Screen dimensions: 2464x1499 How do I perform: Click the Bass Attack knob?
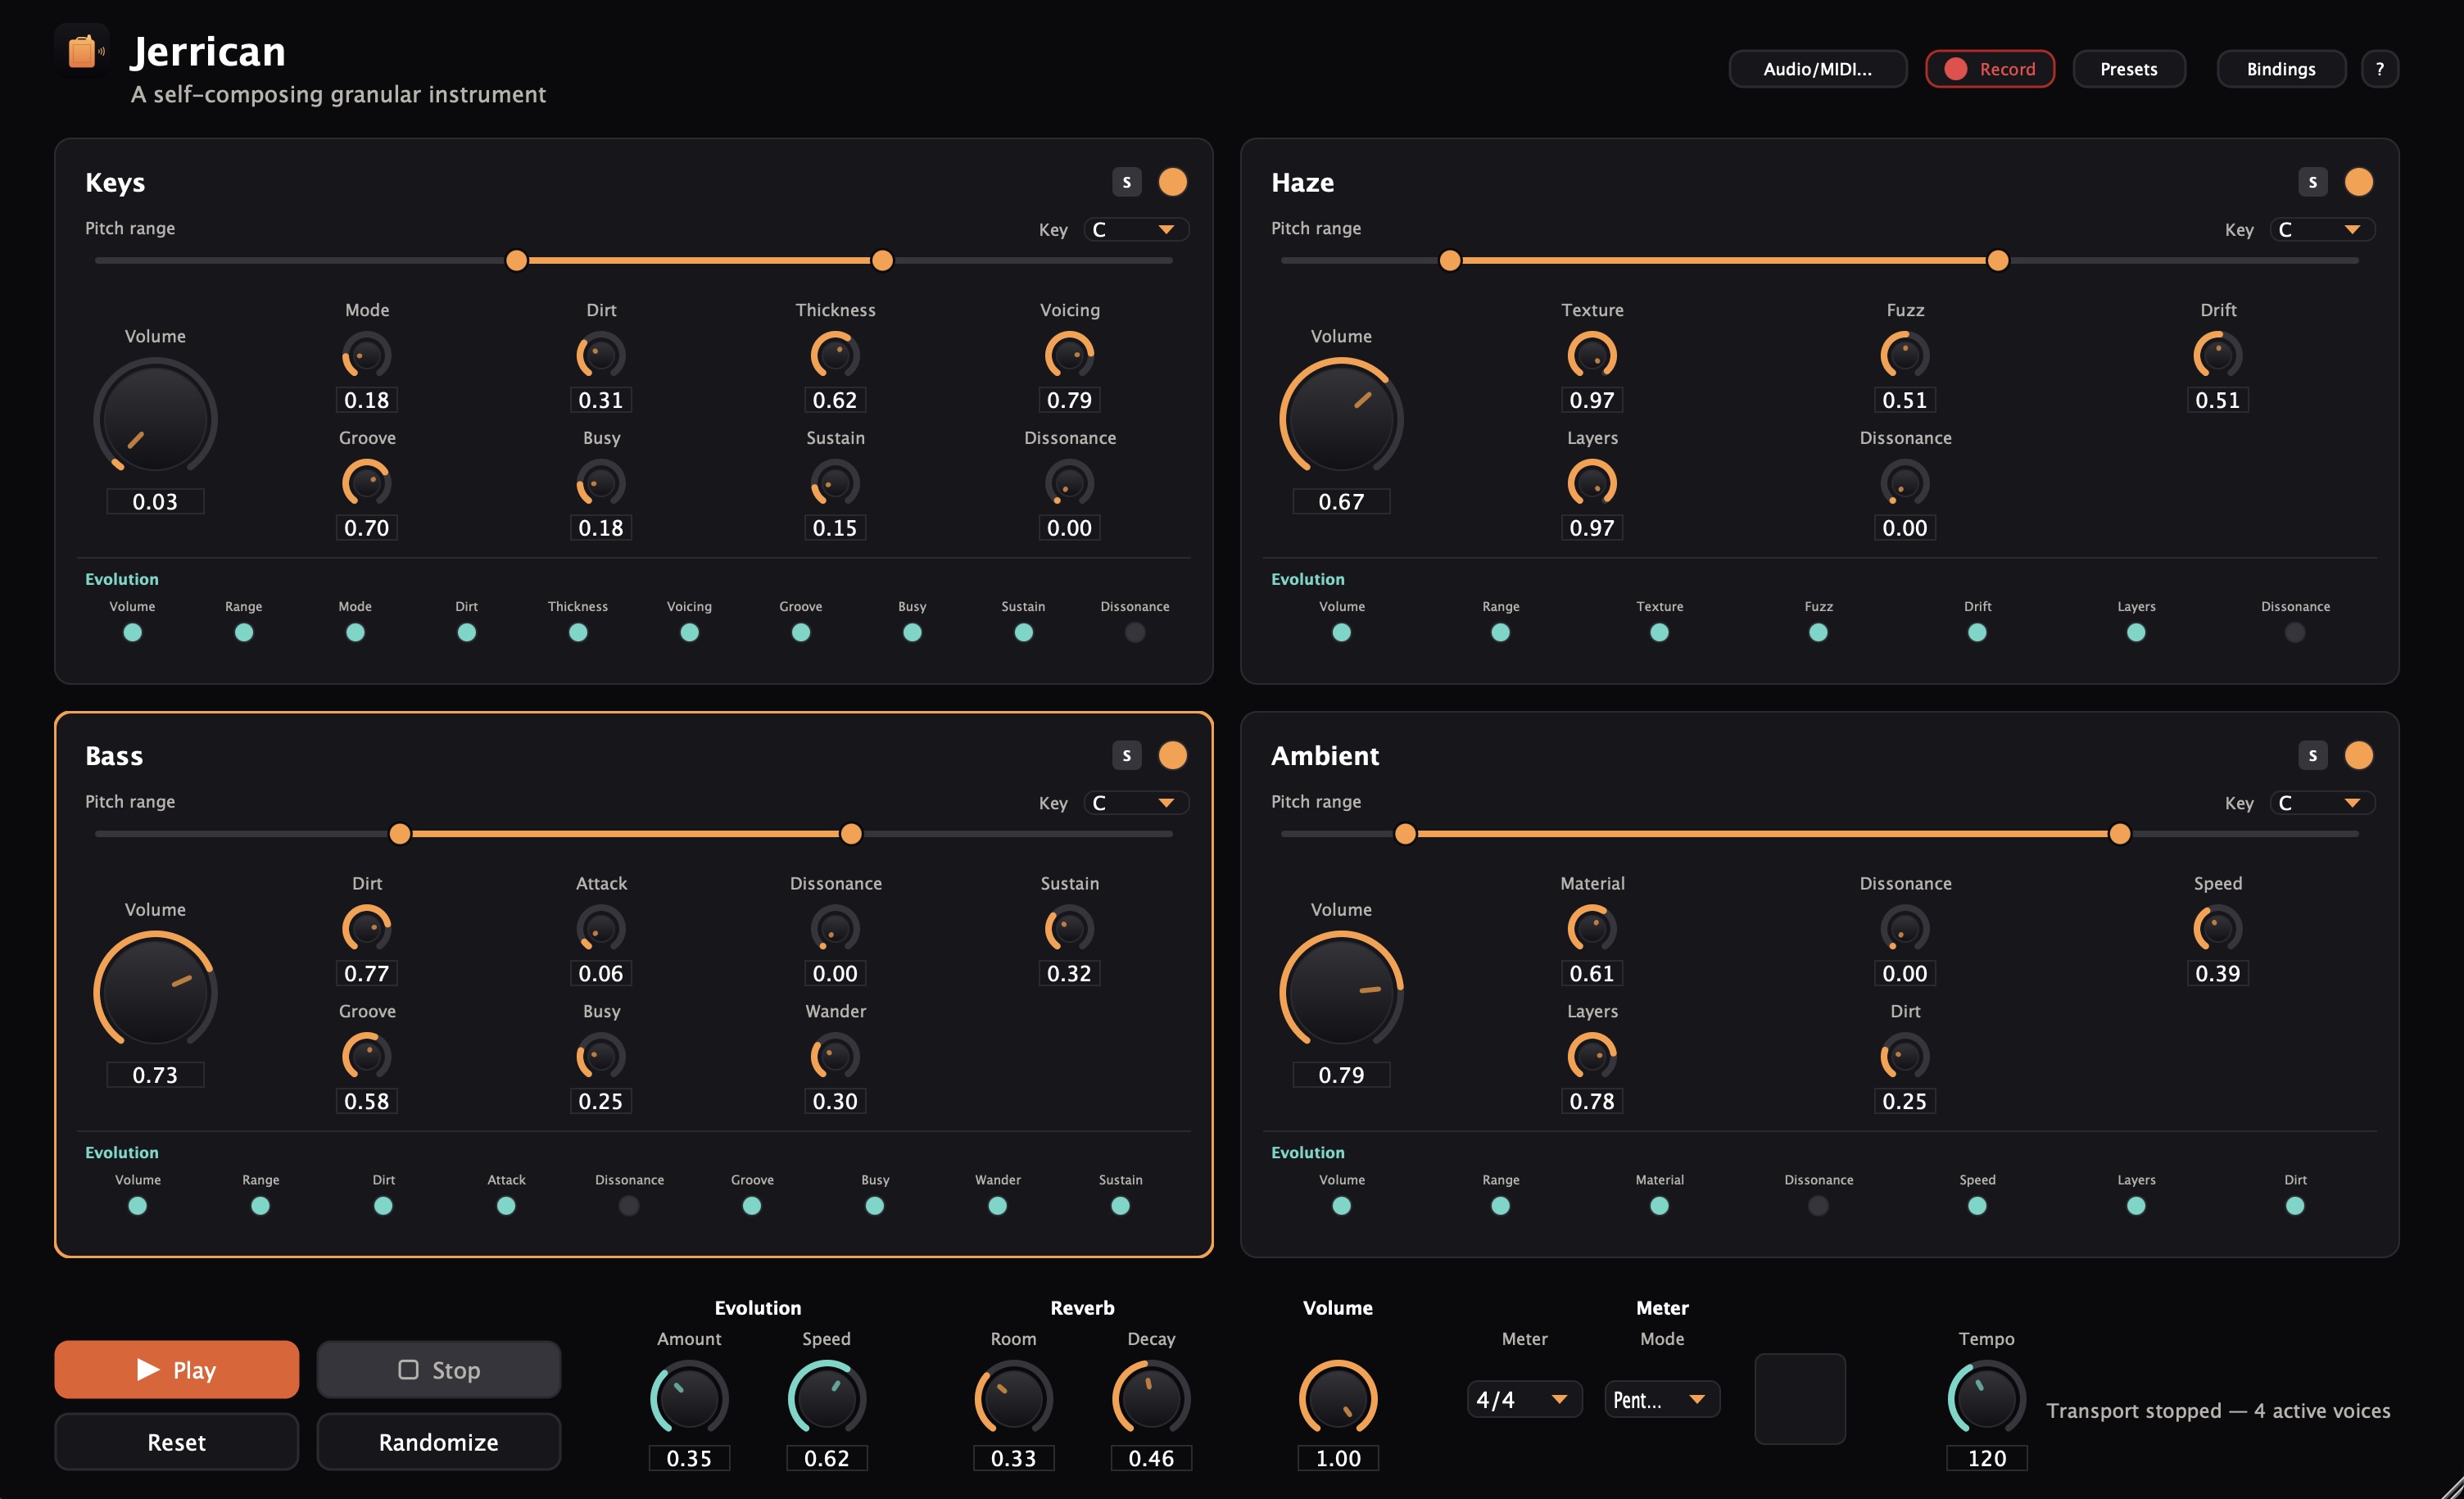tap(601, 928)
